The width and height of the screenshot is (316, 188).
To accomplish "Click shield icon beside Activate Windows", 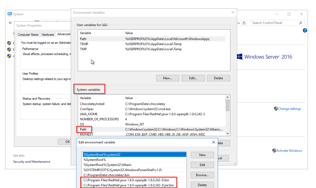I will coord(274,151).
